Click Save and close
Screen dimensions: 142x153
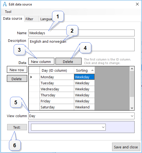[126, 147]
